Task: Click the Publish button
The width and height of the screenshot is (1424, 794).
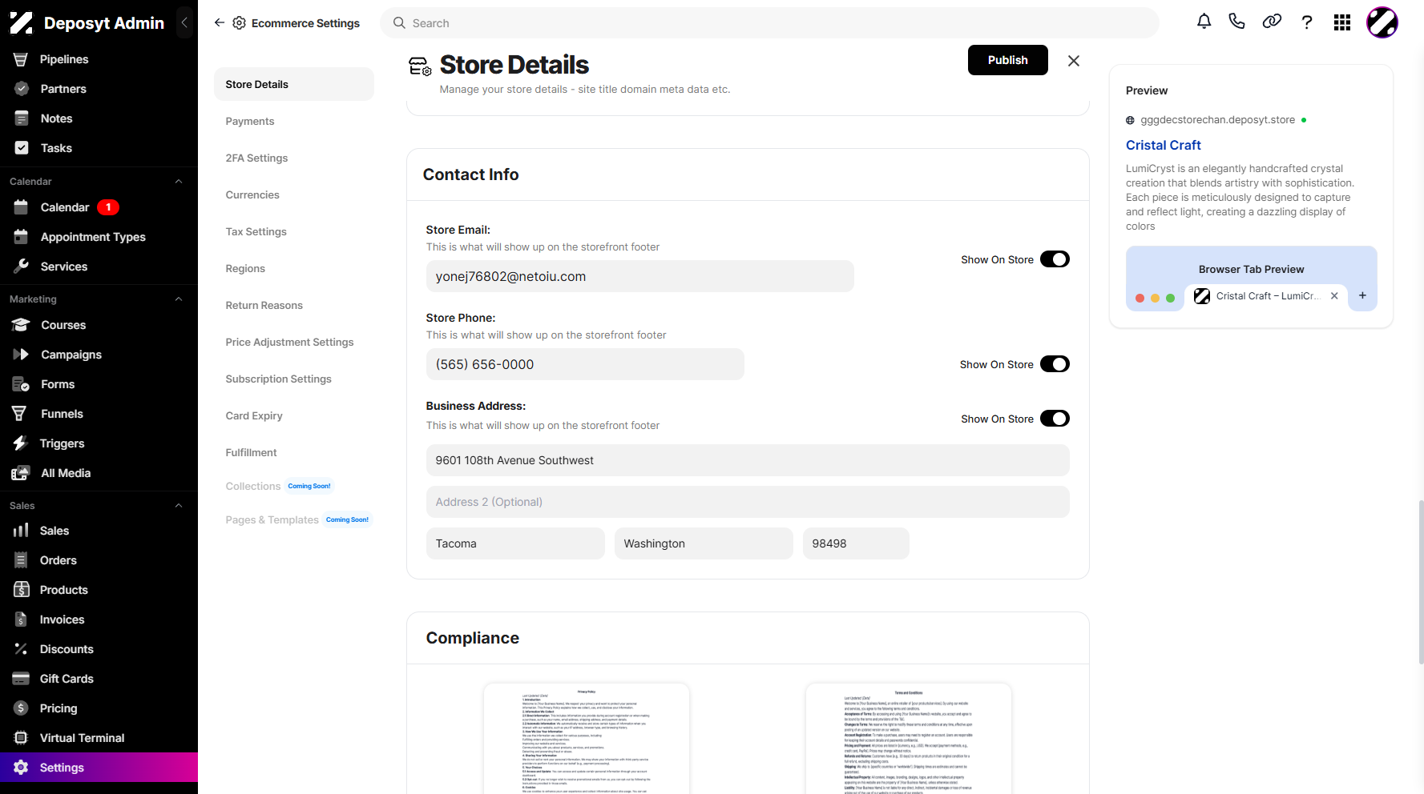Action: [x=1007, y=60]
